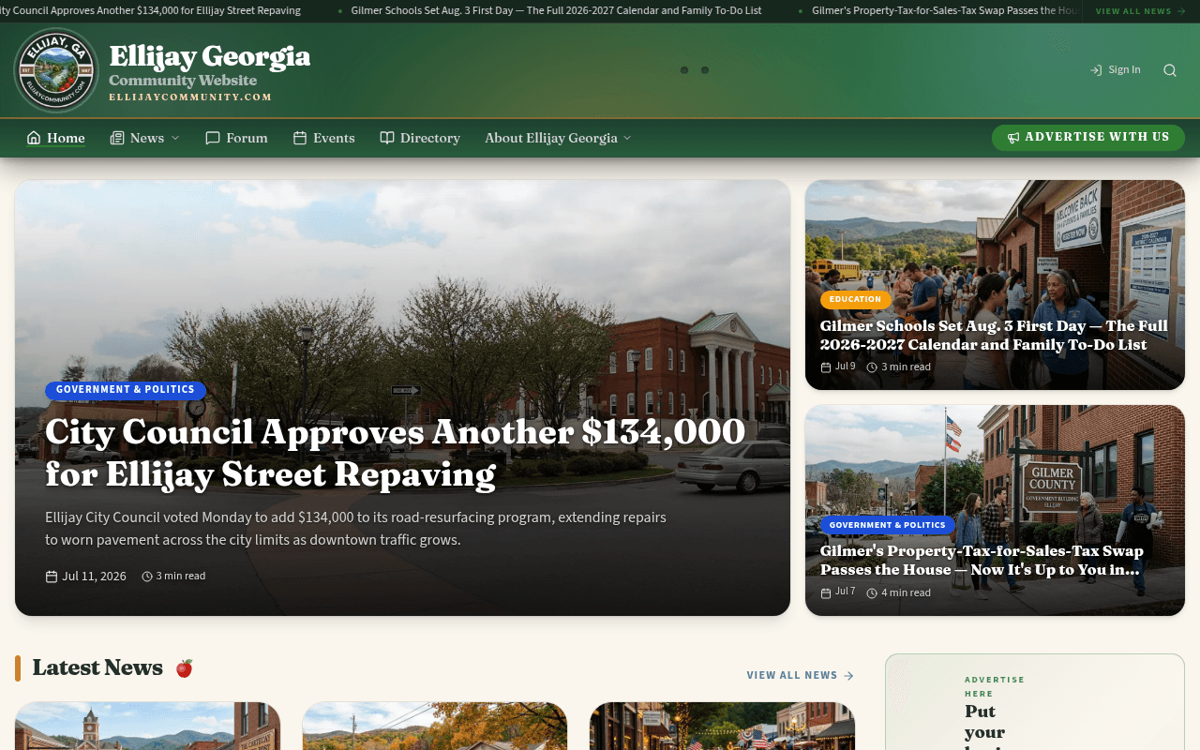Click the Ellijay Georgia site title
The image size is (1200, 750).
coord(210,56)
